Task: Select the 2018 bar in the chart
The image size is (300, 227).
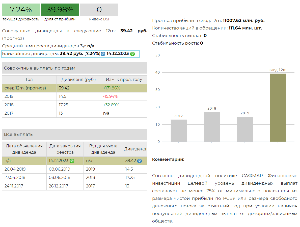Action: (x=212, y=127)
